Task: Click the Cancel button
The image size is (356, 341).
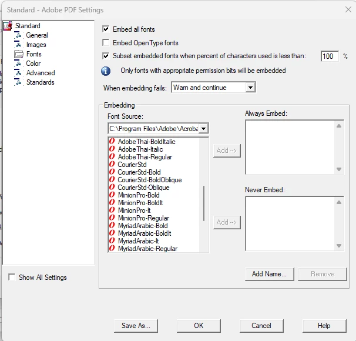Action: click(x=261, y=326)
